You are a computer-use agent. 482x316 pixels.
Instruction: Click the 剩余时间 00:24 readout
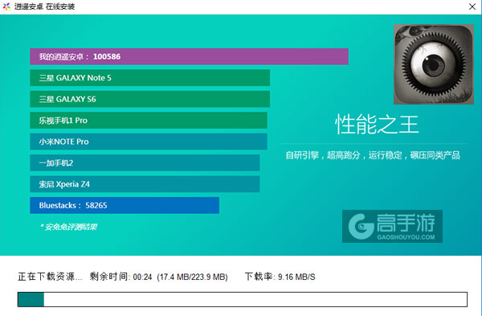pos(120,277)
